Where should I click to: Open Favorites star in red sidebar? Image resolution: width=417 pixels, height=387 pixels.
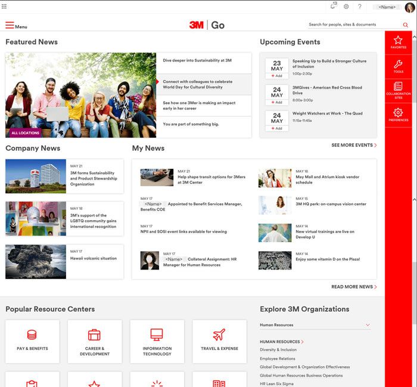pyautogui.click(x=398, y=42)
